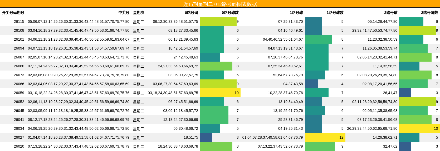Click 0路号码 cell 18,51,75
Image resolution: width=440 pixels, height=151 pixels.
(191, 137)
